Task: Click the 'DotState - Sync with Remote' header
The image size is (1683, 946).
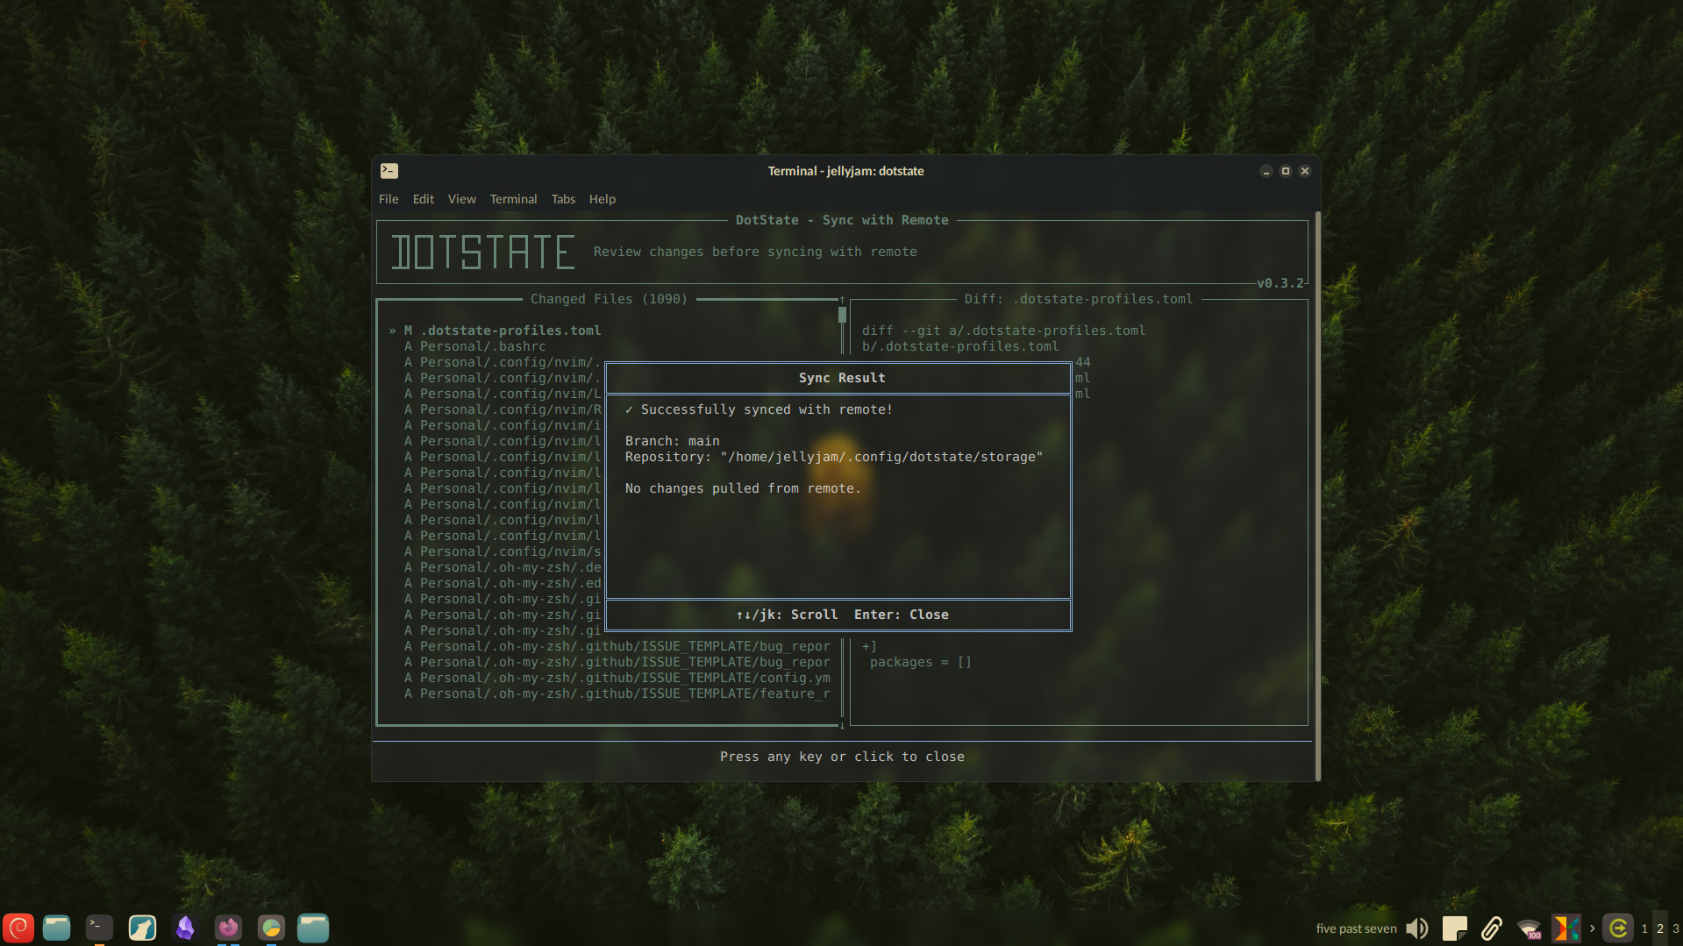Action: coord(842,220)
